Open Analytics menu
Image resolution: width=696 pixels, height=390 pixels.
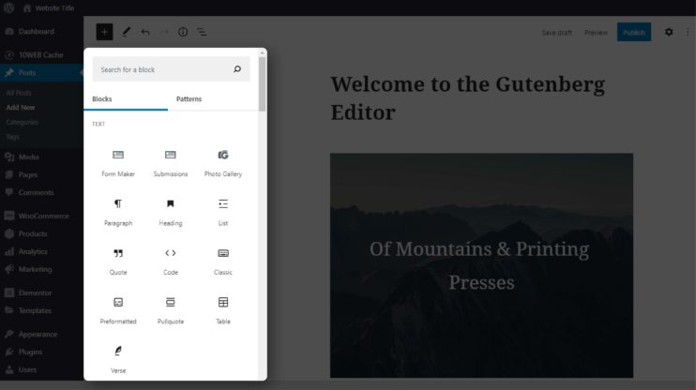pos(41,251)
